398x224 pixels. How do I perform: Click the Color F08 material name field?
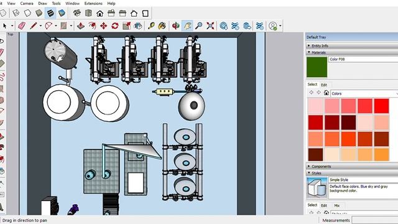tap(363, 59)
